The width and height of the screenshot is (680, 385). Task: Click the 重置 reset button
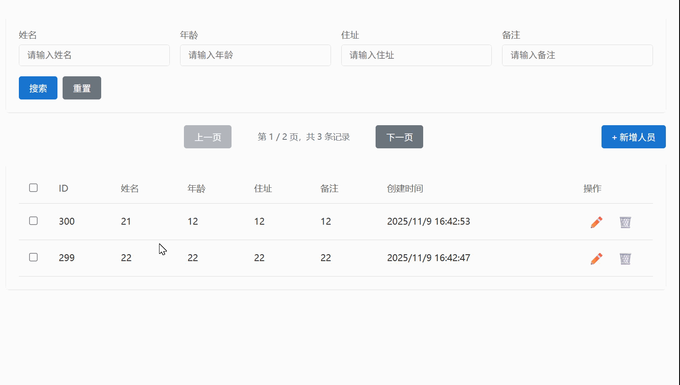pyautogui.click(x=82, y=88)
